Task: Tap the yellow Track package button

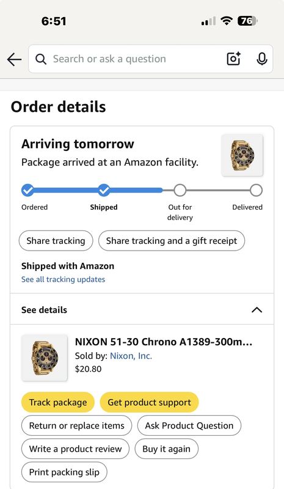Action: (57, 402)
